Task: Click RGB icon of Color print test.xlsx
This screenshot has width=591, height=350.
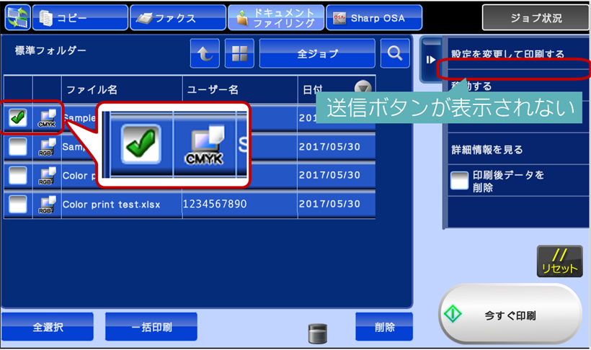Action: pos(47,205)
